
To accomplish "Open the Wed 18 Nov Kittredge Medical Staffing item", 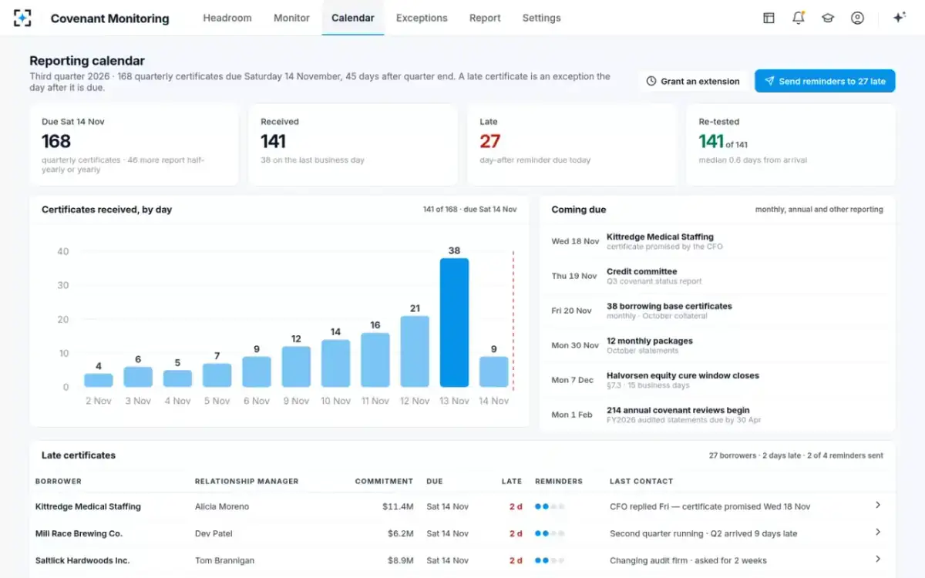I will (x=718, y=241).
